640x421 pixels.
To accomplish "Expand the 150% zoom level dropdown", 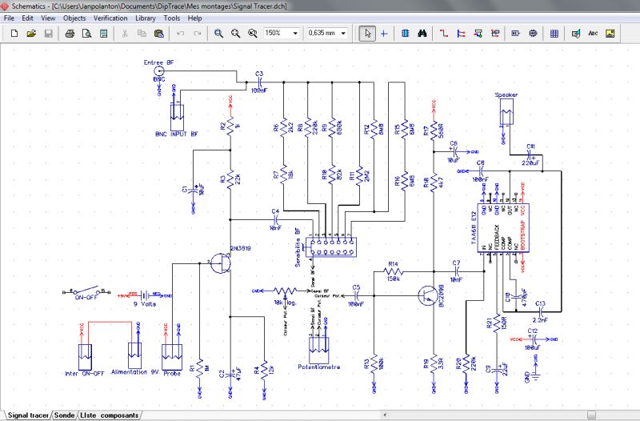I will pyautogui.click(x=295, y=34).
